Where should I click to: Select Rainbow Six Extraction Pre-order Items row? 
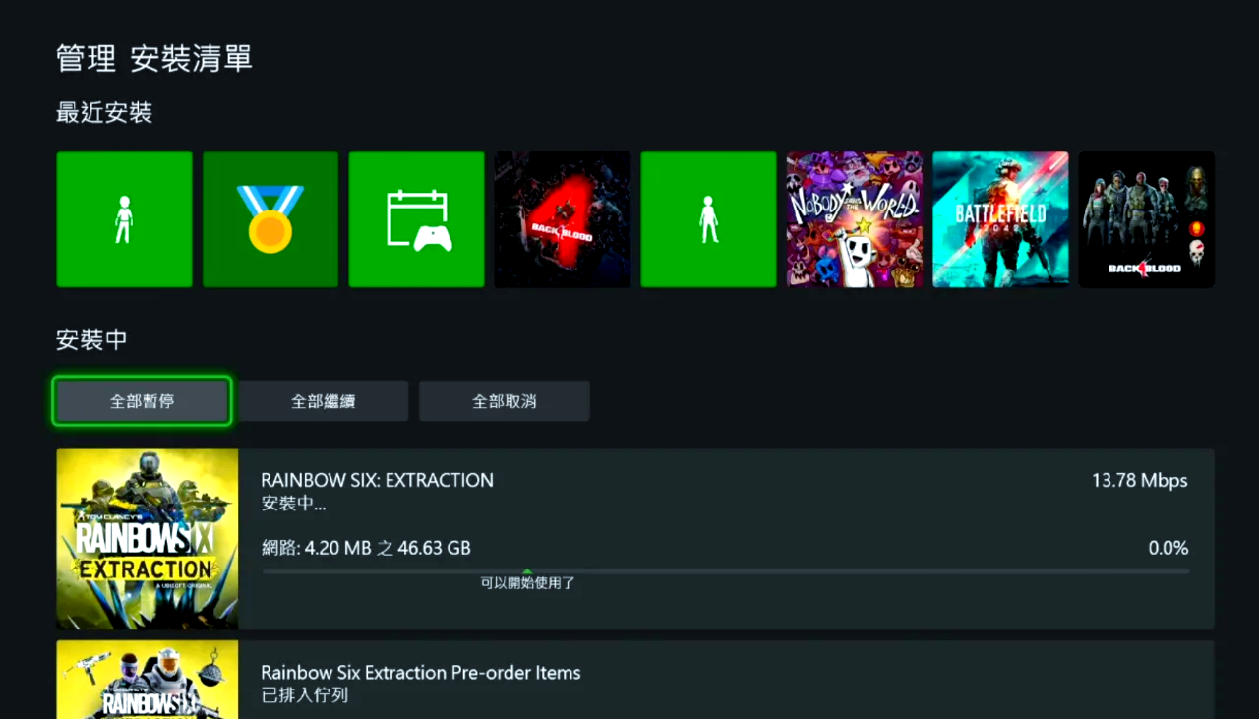[635, 680]
